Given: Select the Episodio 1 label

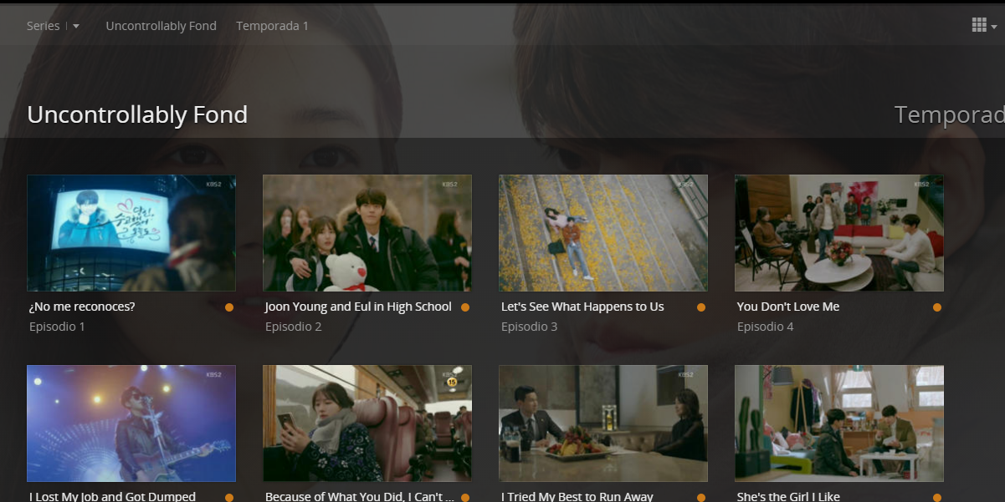Looking at the screenshot, I should click(x=57, y=327).
